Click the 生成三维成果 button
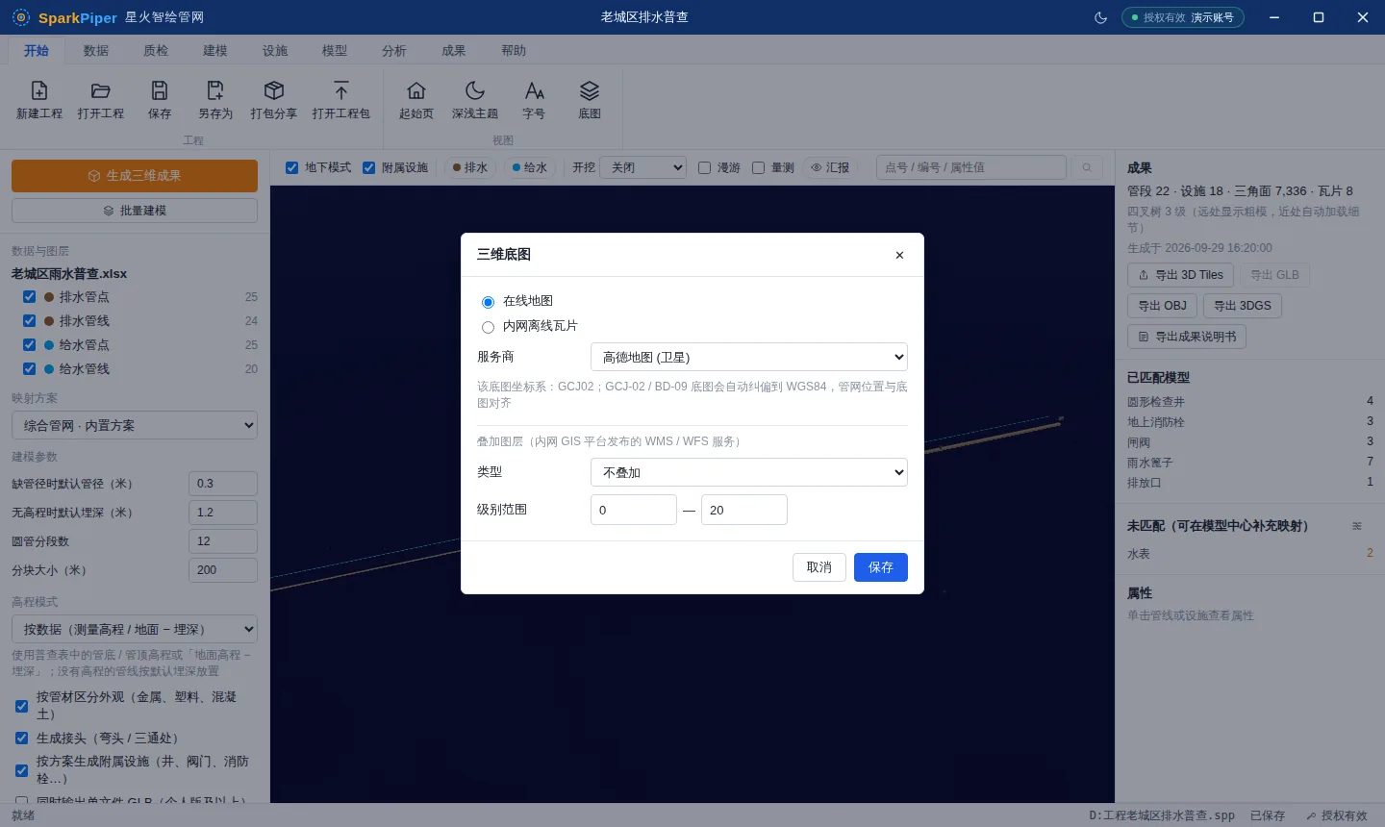The image size is (1385, 827). (x=135, y=176)
